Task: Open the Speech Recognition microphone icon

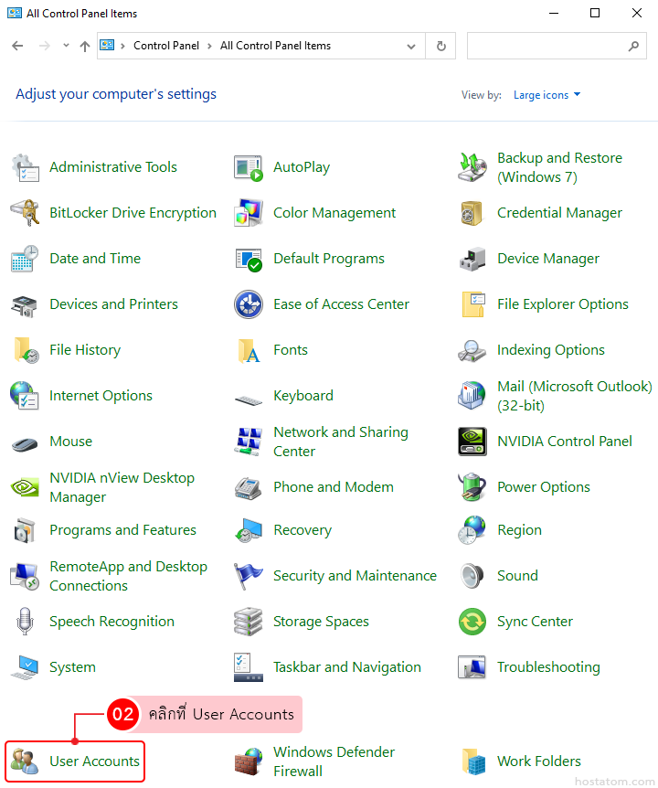Action: (x=25, y=622)
